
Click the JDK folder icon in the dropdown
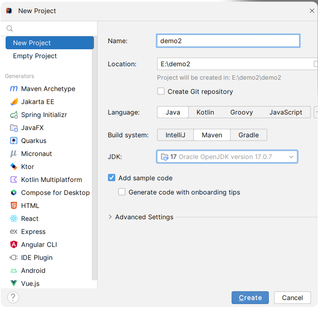(x=164, y=157)
